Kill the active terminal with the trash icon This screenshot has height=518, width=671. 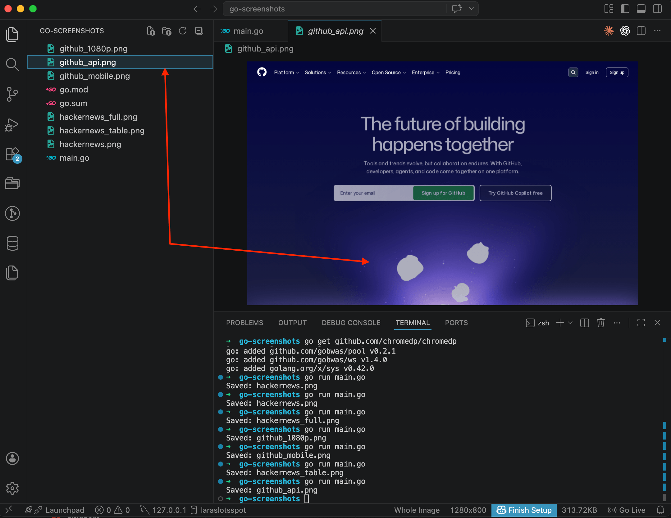pos(600,323)
